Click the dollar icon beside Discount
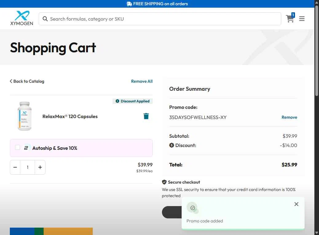 171,145
